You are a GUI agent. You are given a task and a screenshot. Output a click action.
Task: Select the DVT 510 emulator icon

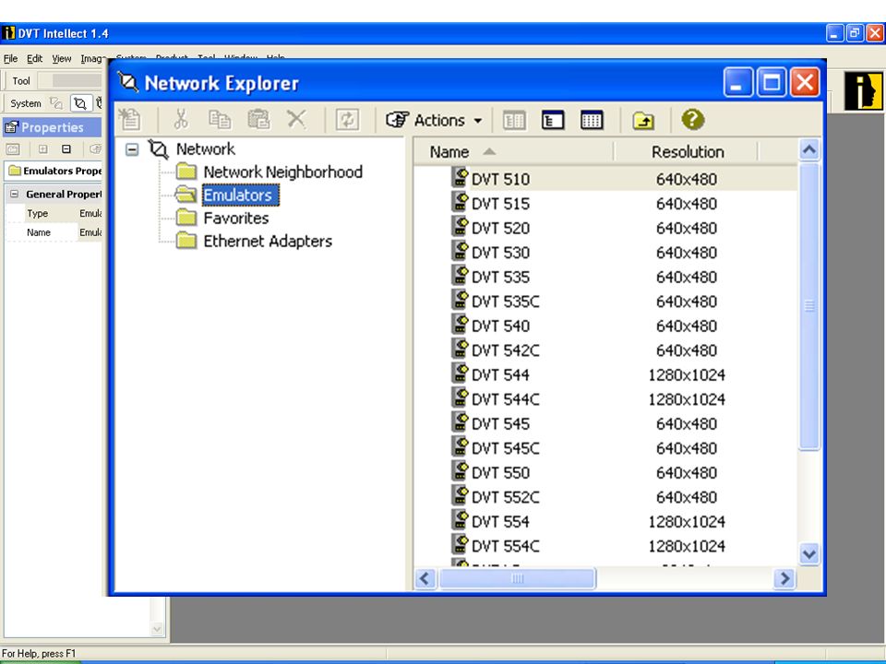(461, 177)
